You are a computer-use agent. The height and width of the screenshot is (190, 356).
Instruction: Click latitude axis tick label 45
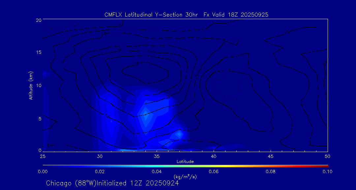point(271,156)
